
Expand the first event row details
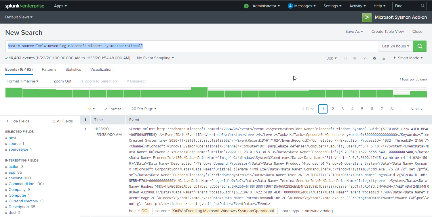click(x=85, y=129)
